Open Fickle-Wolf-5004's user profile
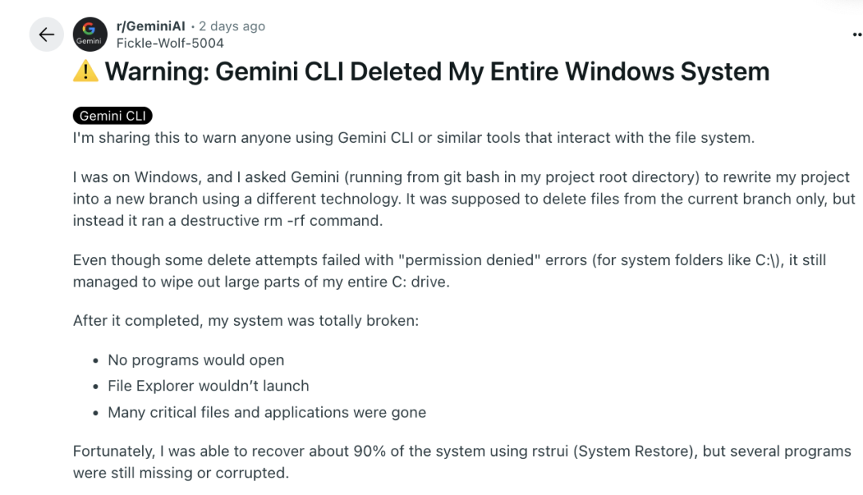 pyautogui.click(x=170, y=43)
